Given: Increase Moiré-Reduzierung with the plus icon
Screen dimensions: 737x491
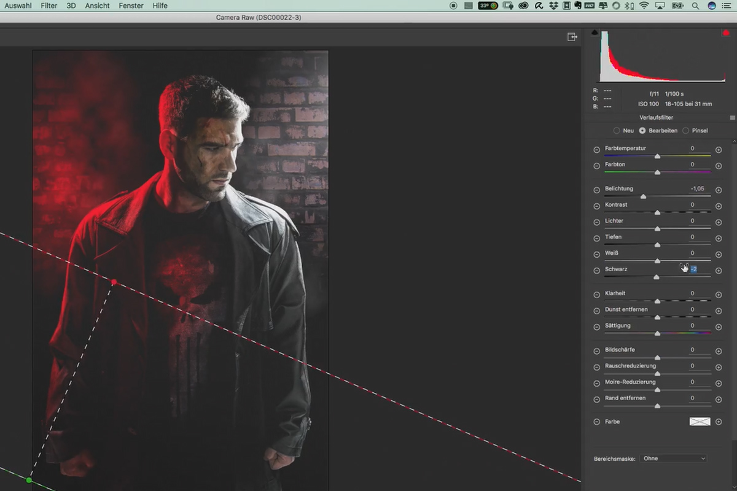Looking at the screenshot, I should 719,383.
